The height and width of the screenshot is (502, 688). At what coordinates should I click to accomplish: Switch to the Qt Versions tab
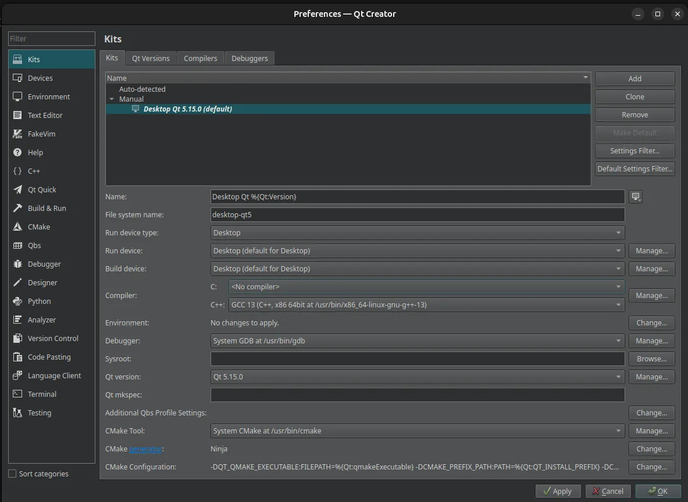pyautogui.click(x=151, y=58)
